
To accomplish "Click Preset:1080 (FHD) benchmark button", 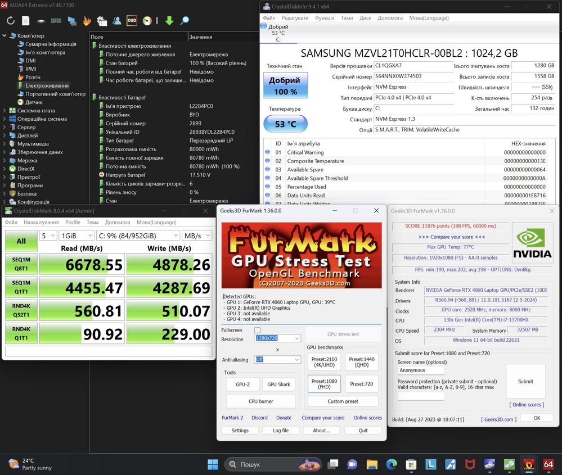I will 324,384.
